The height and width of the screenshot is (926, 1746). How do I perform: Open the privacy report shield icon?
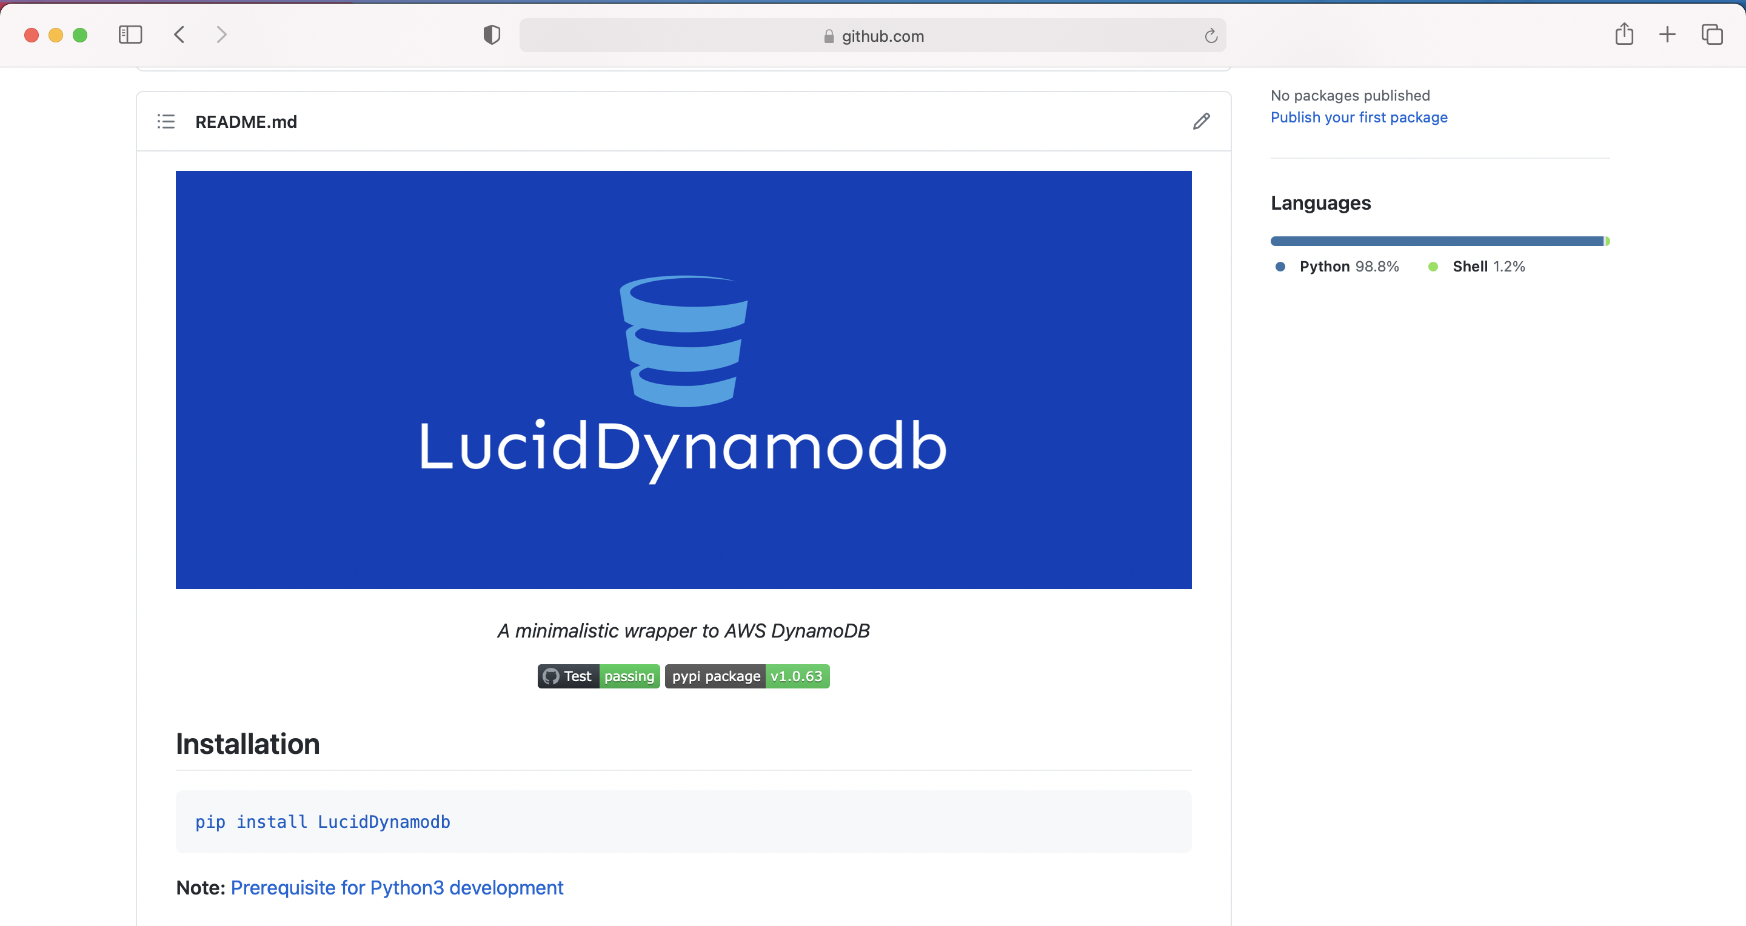point(492,35)
